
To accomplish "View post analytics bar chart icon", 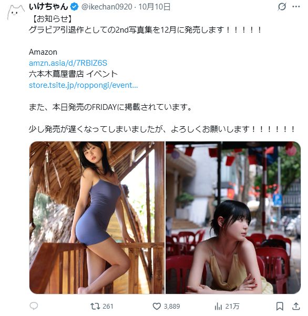I will (x=218, y=307).
